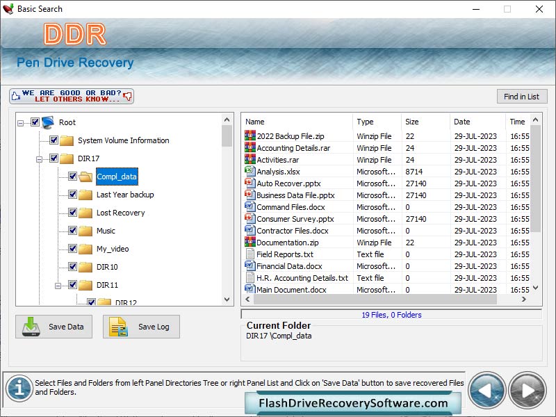This screenshot has width=556, height=417.
Task: Click the Analysis.xlsx Excel file icon
Action: 249,171
